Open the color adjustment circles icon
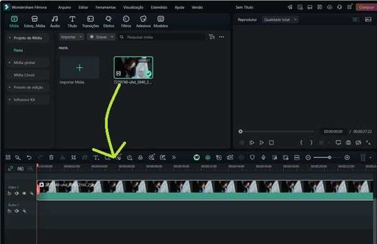 tap(140, 157)
